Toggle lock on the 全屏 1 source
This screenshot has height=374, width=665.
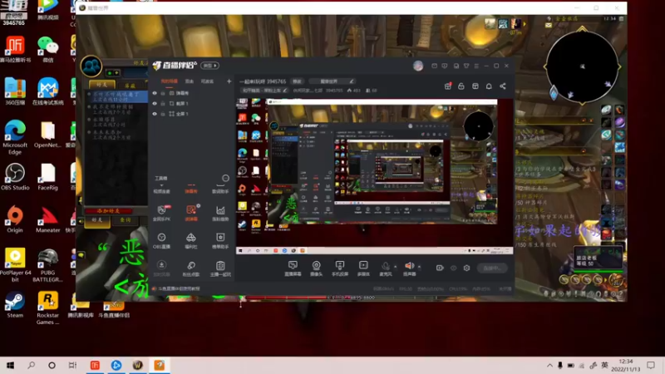[x=163, y=114]
